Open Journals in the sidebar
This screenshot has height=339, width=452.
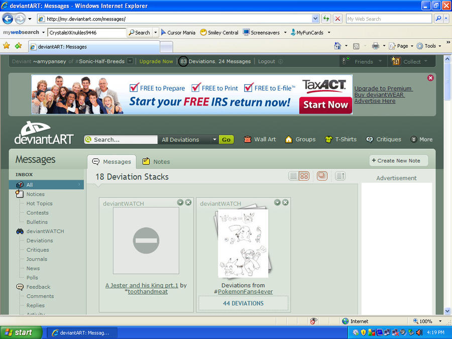pyautogui.click(x=37, y=259)
